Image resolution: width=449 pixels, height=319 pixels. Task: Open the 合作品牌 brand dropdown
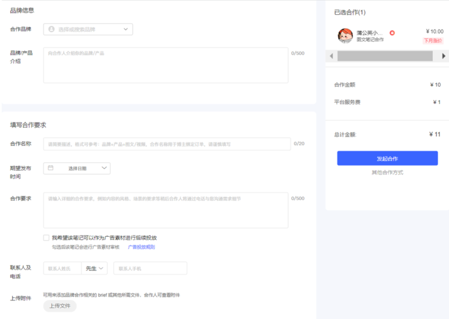pyautogui.click(x=88, y=29)
